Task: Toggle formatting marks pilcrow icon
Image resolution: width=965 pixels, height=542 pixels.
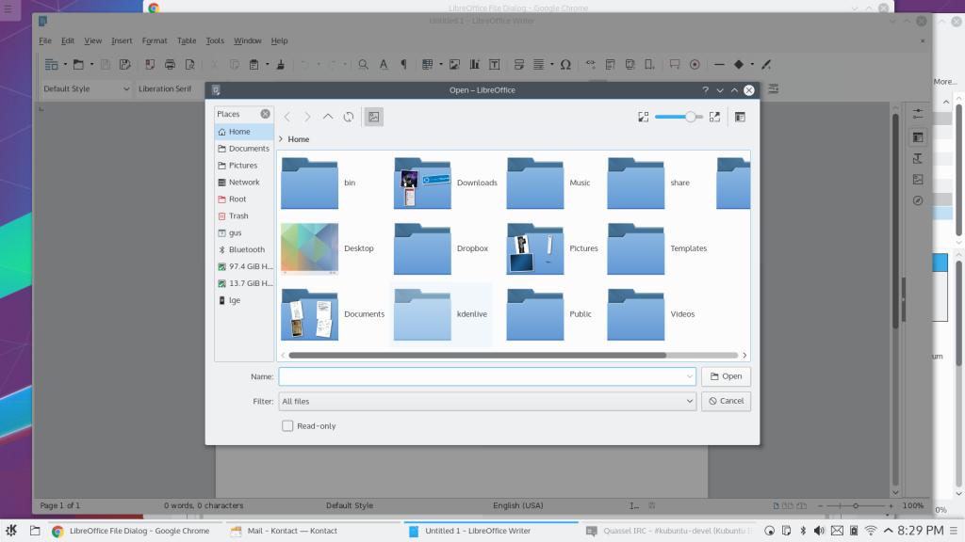Action: pyautogui.click(x=404, y=65)
